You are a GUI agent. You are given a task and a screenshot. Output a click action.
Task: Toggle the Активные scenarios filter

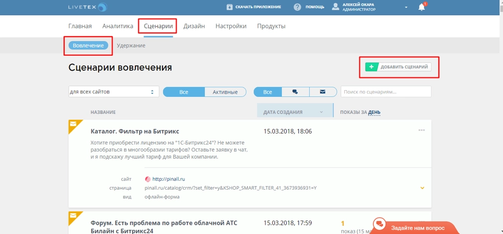[225, 92]
